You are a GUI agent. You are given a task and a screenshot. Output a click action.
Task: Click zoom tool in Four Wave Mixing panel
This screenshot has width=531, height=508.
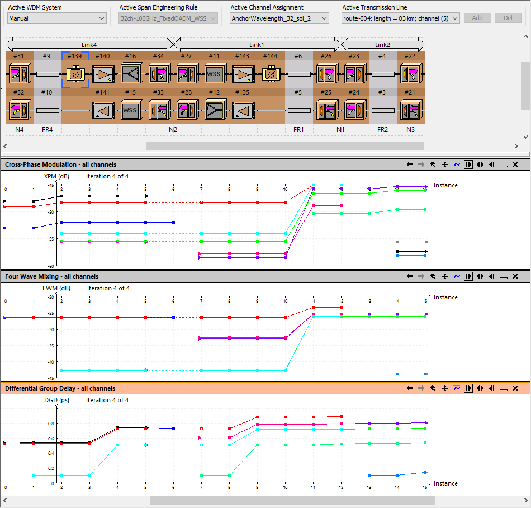point(433,276)
